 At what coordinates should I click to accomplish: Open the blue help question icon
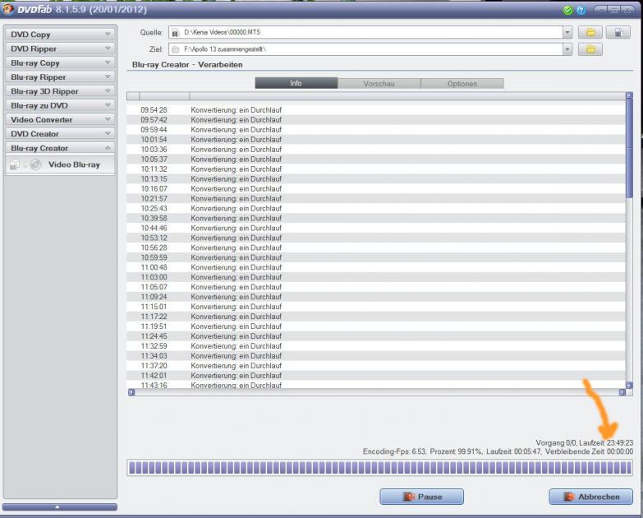581,10
